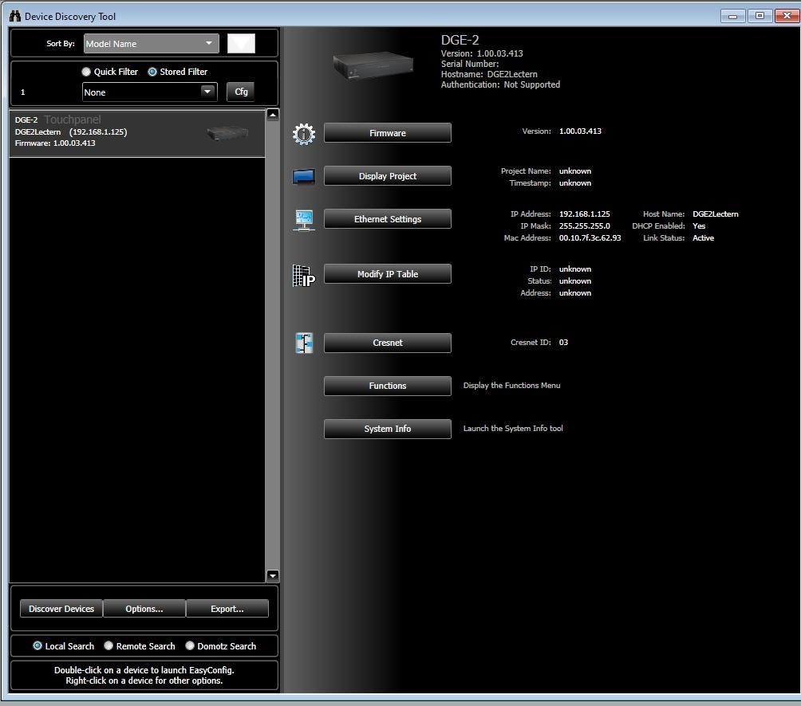Launch the System Info tool
Image resolution: width=801 pixels, height=706 pixels.
[388, 429]
